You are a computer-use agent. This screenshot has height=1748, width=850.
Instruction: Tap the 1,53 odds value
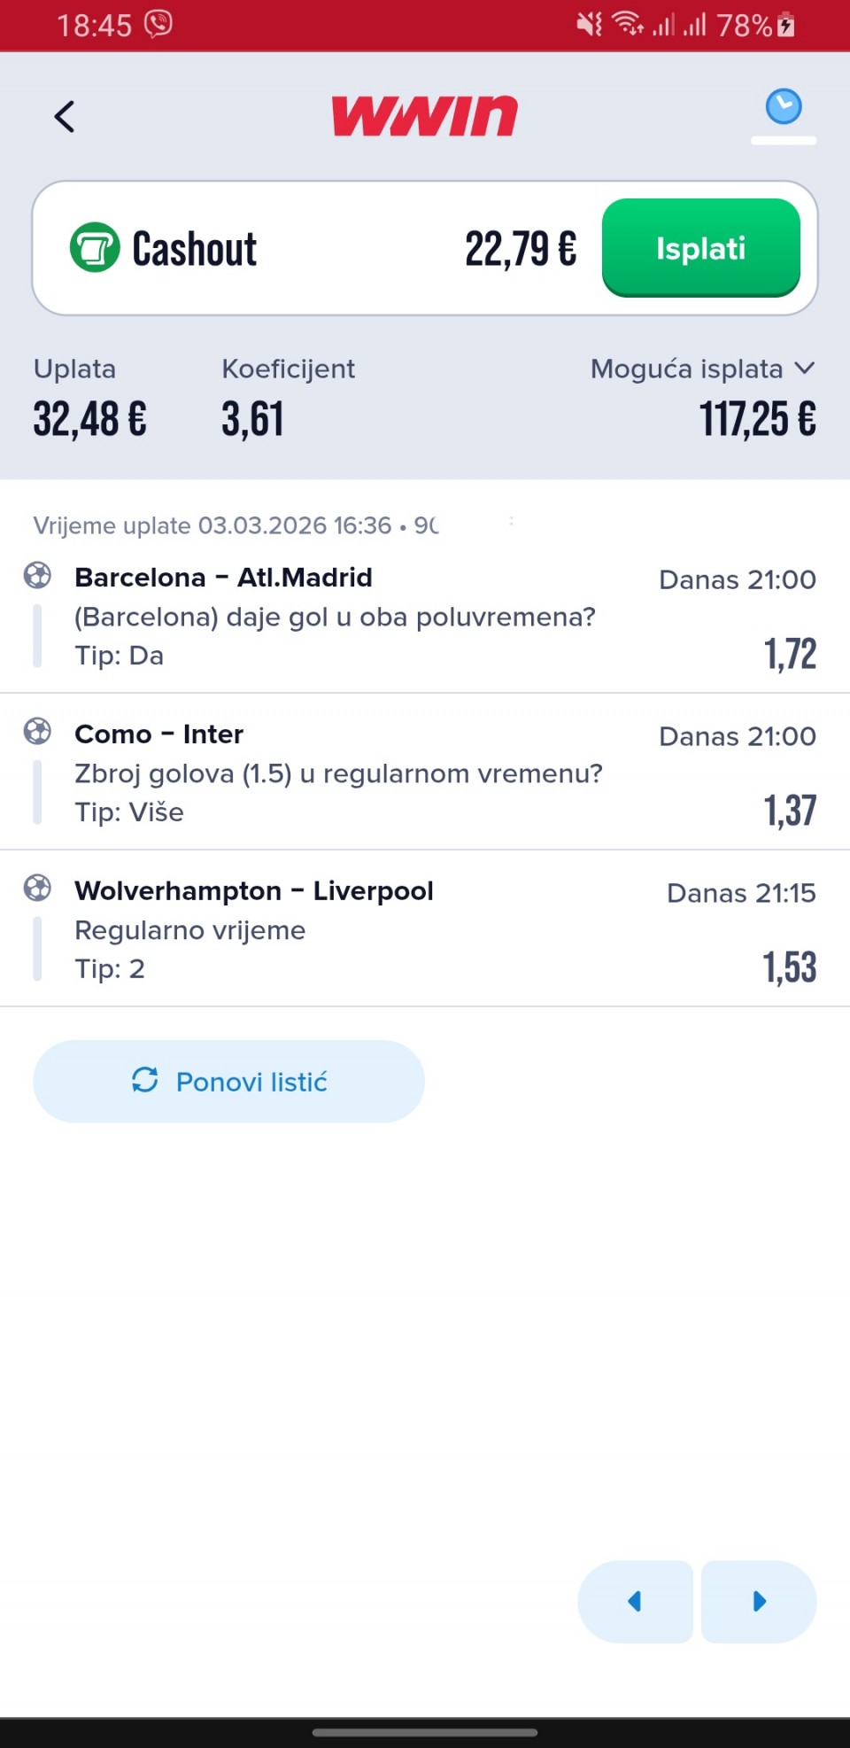click(x=790, y=967)
